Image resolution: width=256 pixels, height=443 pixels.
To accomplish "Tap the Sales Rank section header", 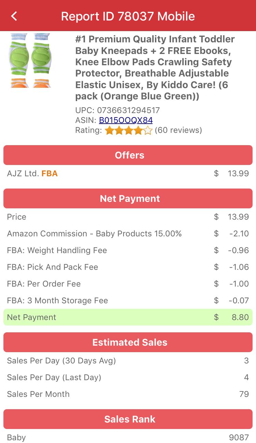I will click(128, 419).
